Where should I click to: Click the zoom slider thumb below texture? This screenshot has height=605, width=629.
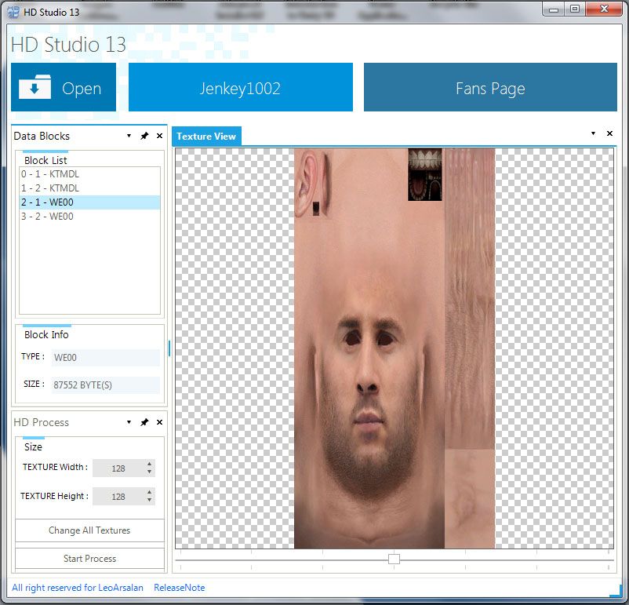pos(394,559)
